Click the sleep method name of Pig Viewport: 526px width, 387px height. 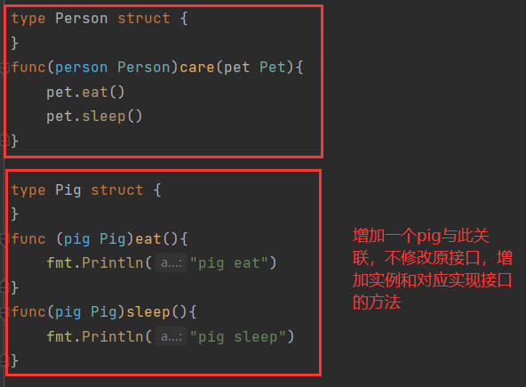click(148, 312)
